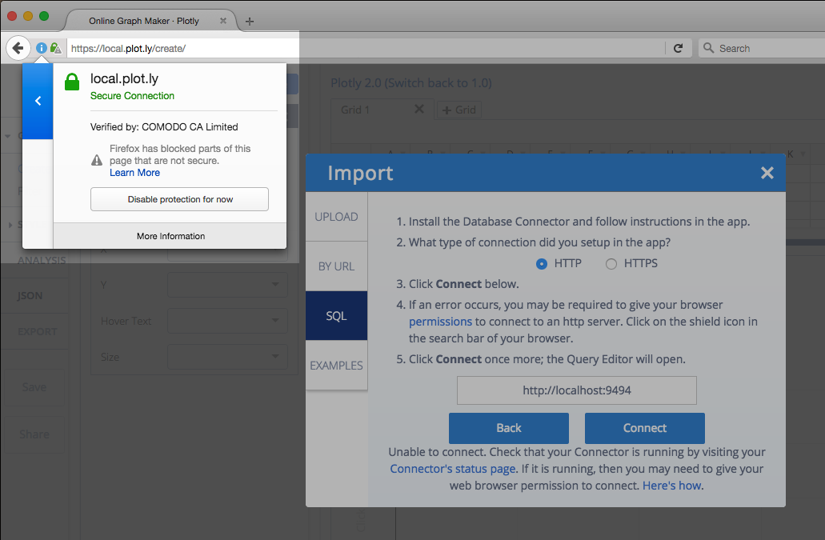Click the magnifier icon in the Search box
Viewport: 825px width, 540px height.
coord(709,48)
